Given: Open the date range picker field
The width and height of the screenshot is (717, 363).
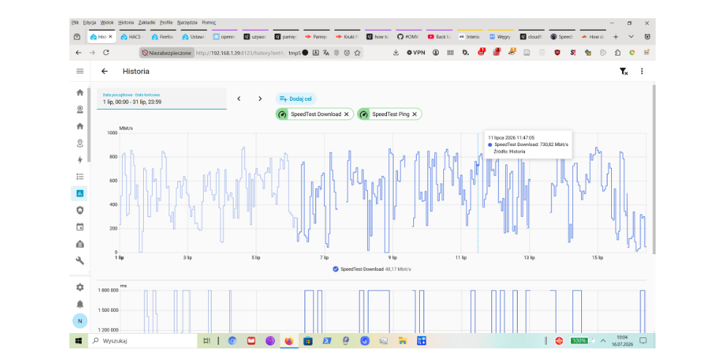Looking at the screenshot, I should point(162,99).
